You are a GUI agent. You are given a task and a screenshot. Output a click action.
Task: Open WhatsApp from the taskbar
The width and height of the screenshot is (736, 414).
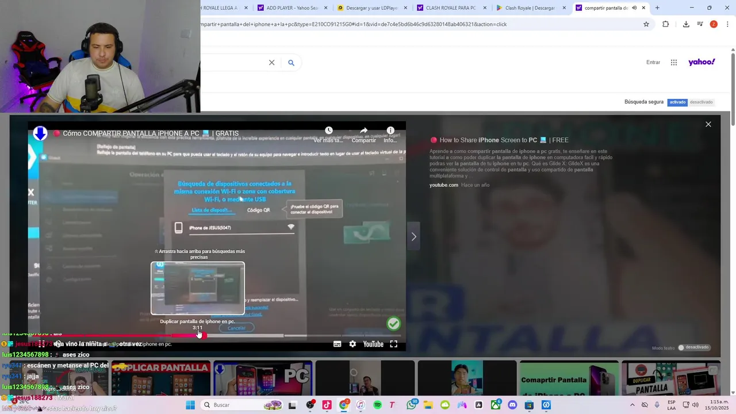click(x=412, y=405)
